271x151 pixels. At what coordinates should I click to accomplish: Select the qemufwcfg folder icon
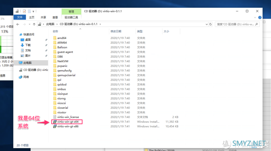tap(55, 71)
